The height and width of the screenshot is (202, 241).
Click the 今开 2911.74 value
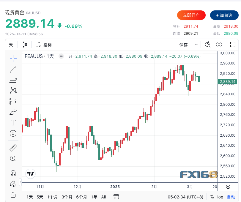coord(191,26)
